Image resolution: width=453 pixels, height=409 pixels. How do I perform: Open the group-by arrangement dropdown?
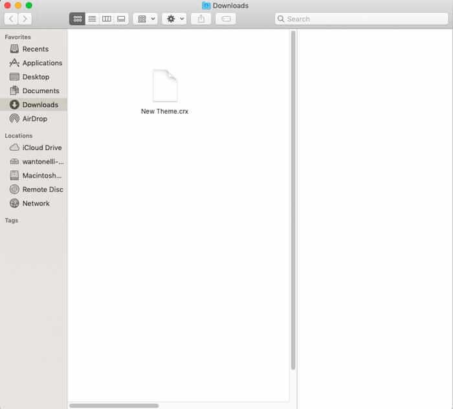[146, 19]
